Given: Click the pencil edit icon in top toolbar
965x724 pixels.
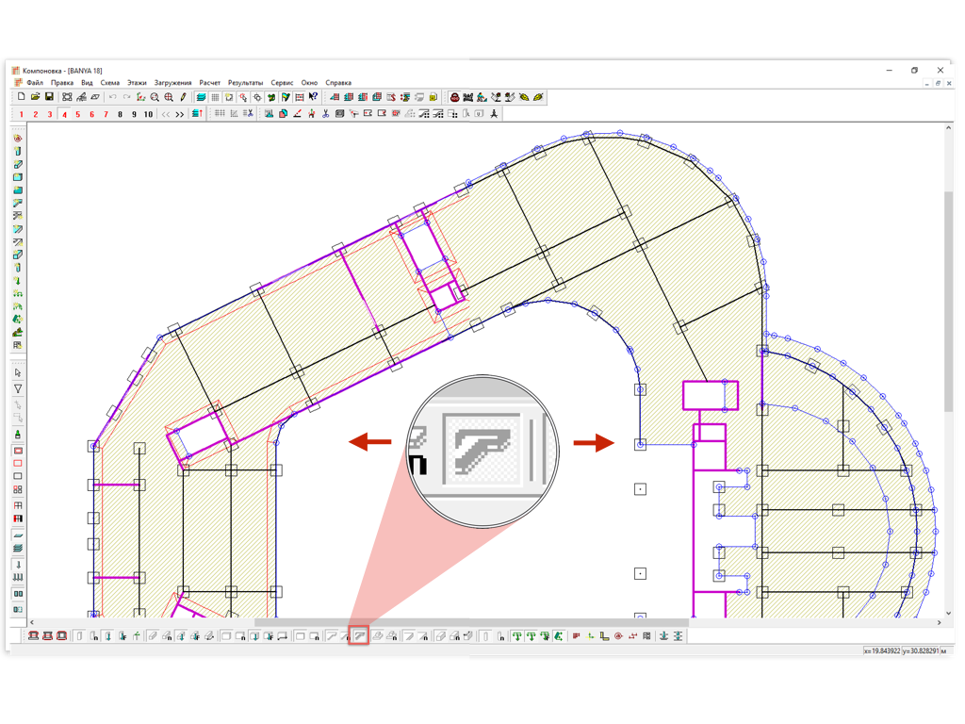Looking at the screenshot, I should pyautogui.click(x=183, y=97).
